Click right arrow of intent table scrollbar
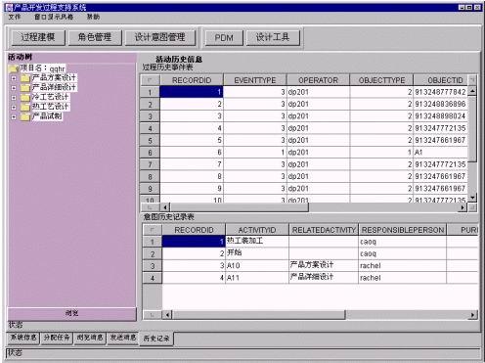 coord(472,315)
